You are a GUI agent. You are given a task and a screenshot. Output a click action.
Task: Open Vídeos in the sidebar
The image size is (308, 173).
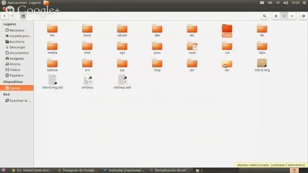tap(17, 70)
